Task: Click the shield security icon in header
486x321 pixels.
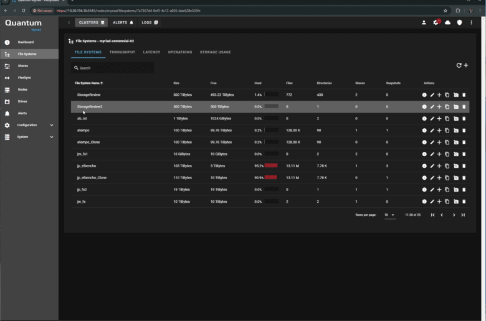Action: click(459, 22)
